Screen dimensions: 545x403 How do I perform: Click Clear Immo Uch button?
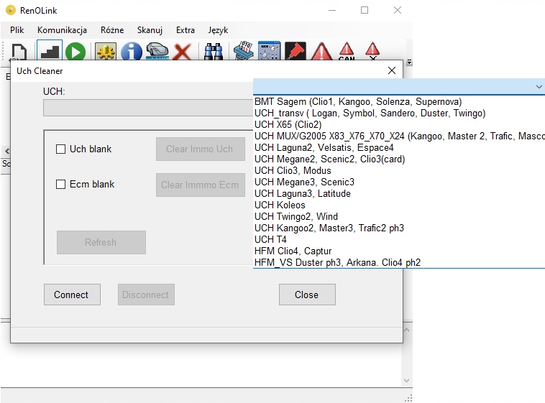pos(200,149)
